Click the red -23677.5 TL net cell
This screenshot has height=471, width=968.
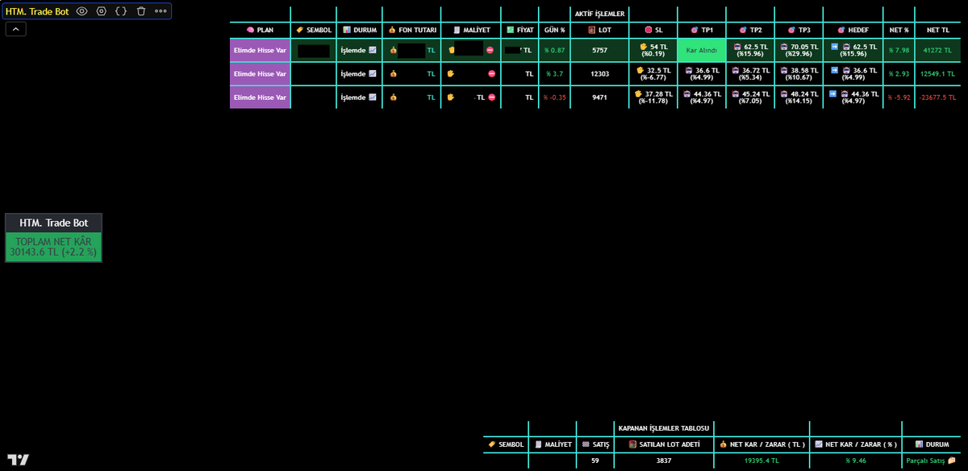pyautogui.click(x=937, y=97)
